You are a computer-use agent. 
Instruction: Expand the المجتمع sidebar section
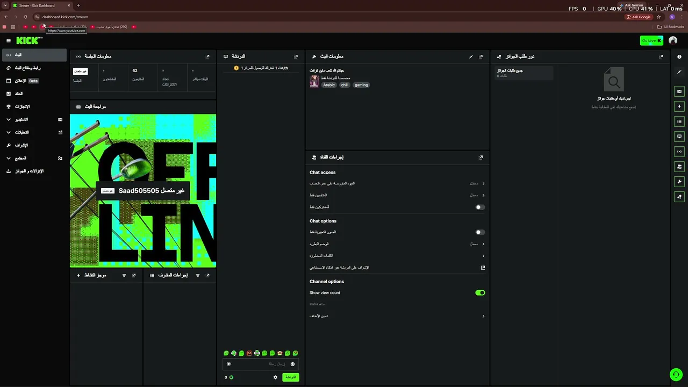coord(34,158)
